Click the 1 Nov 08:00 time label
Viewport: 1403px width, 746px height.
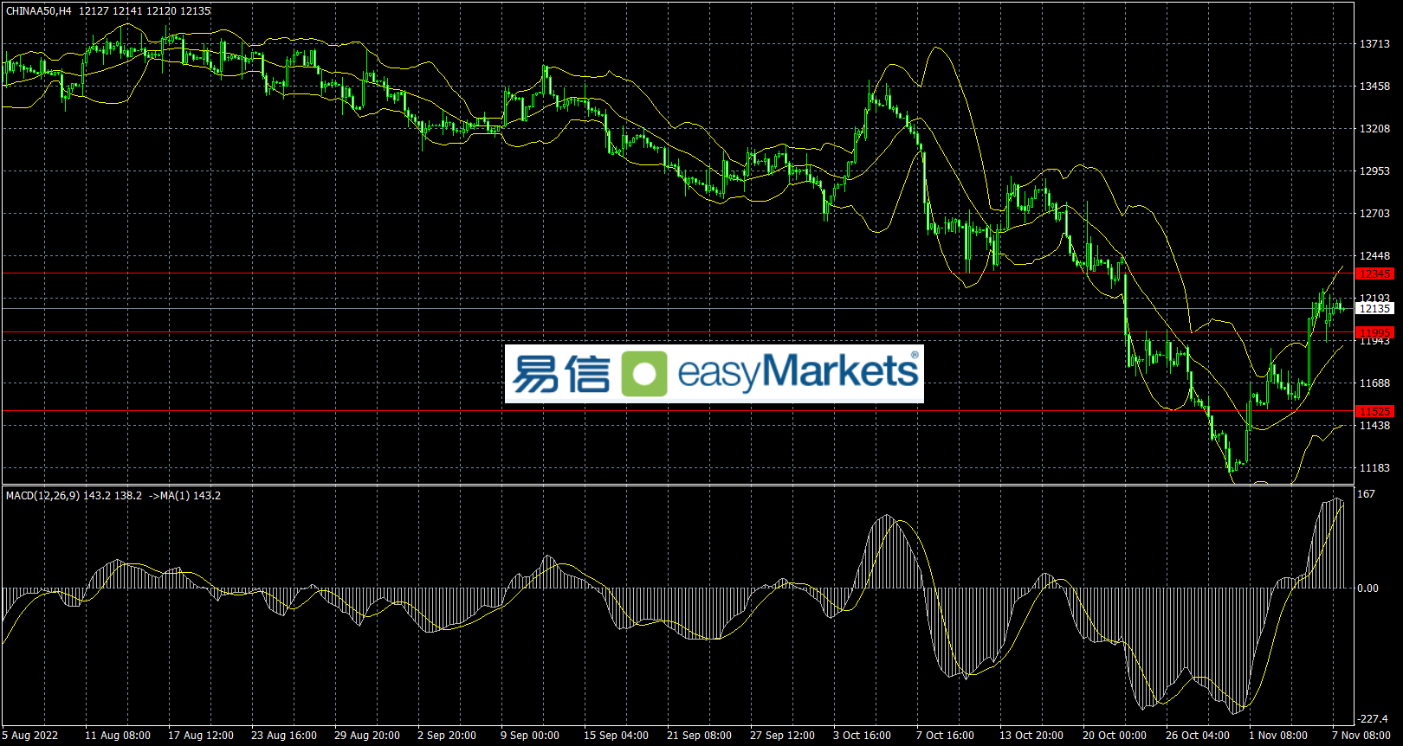point(1278,736)
